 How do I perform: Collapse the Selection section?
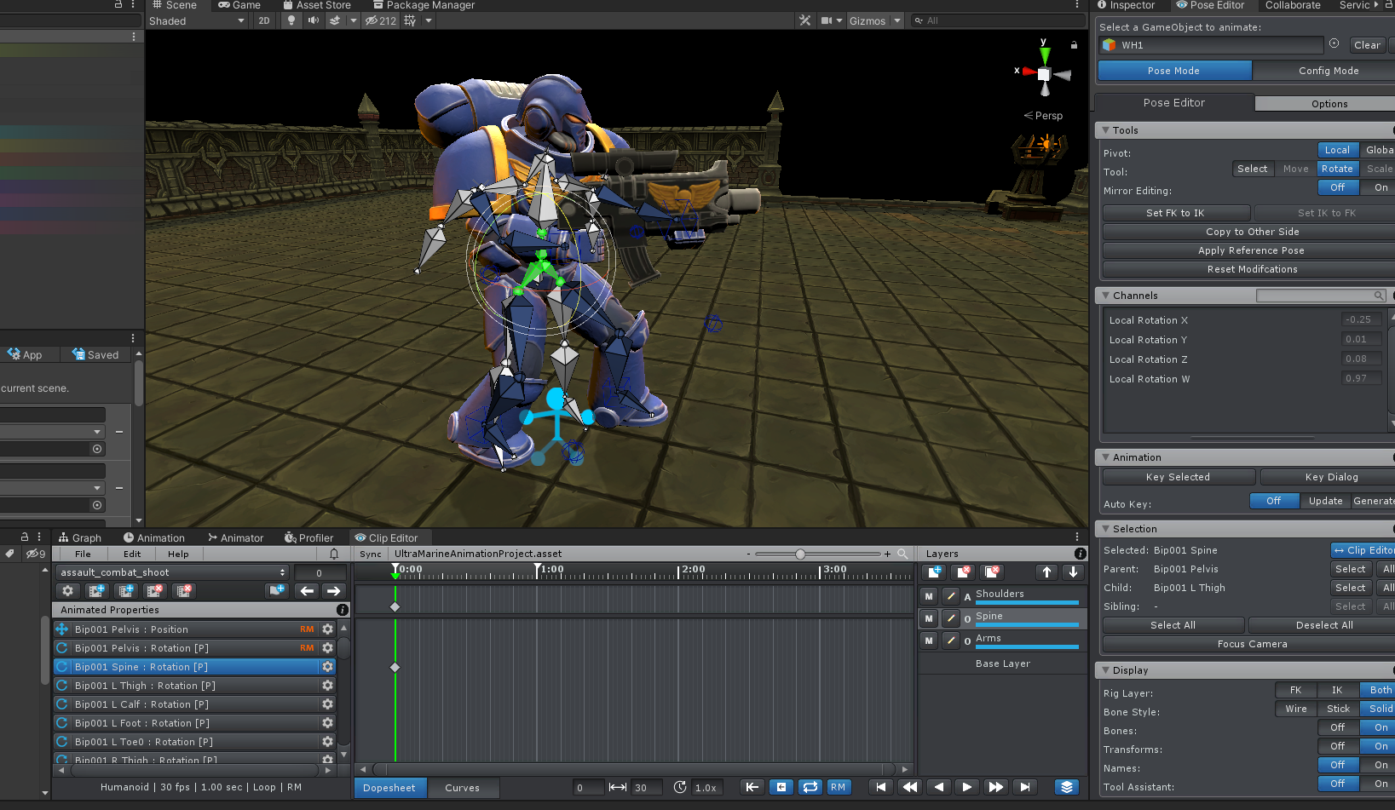(1106, 529)
